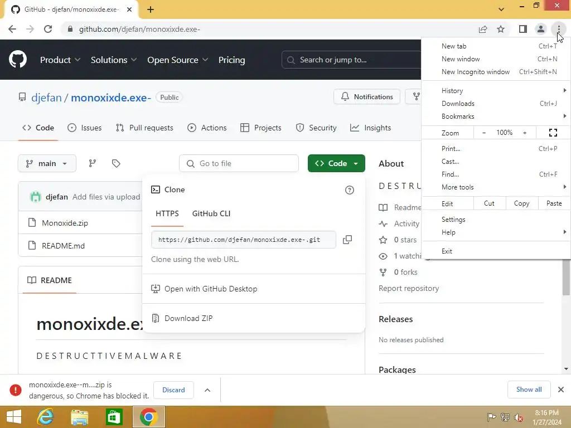The height and width of the screenshot is (428, 571).
Task: Open the Pricing link
Action: pos(231,60)
